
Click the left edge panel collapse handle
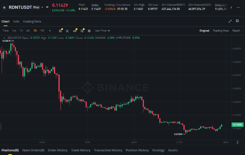tap(0, 126)
